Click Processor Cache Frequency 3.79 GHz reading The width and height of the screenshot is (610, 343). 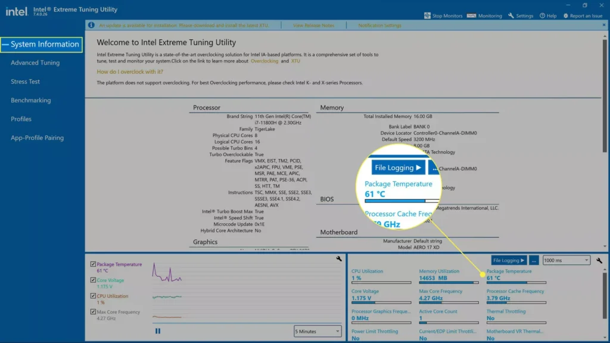tap(498, 298)
